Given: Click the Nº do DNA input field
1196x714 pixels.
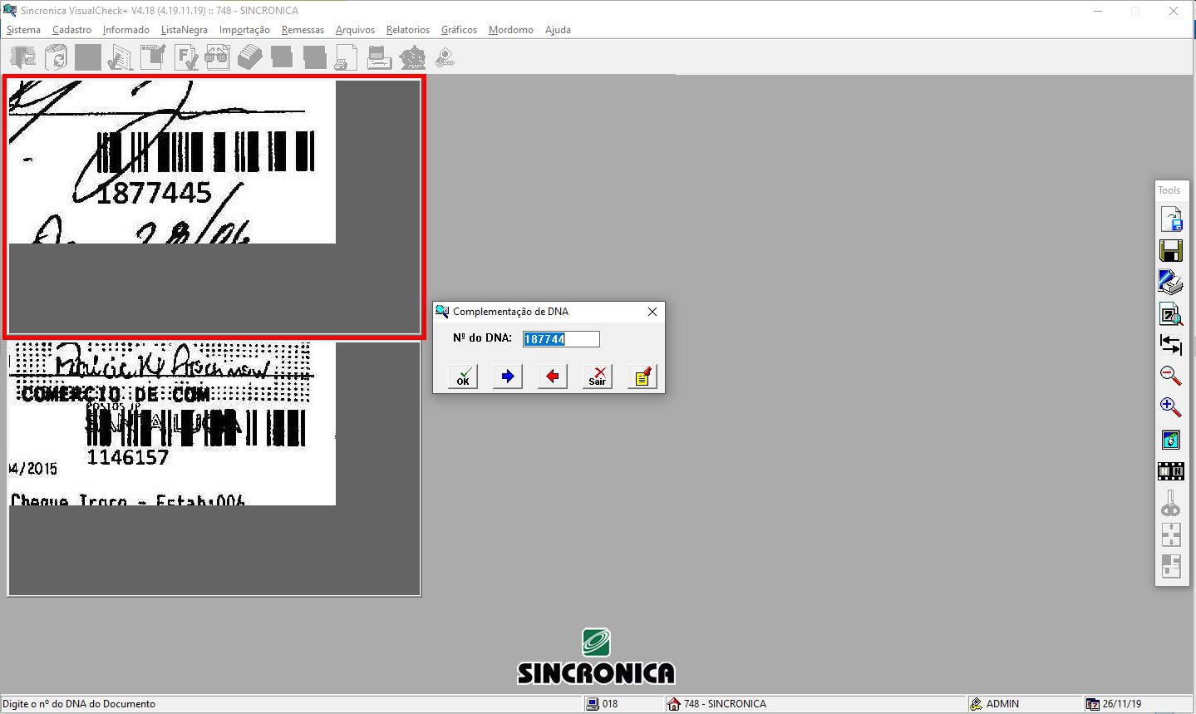Looking at the screenshot, I should coord(561,339).
